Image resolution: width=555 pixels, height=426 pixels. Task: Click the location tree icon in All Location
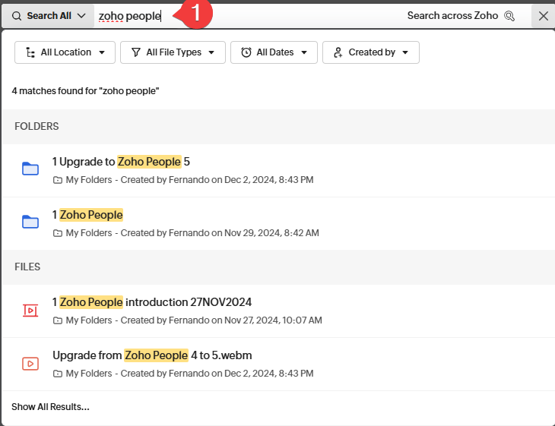point(30,52)
